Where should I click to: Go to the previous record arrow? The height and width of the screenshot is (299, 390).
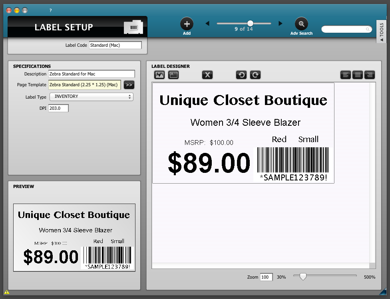click(x=207, y=24)
